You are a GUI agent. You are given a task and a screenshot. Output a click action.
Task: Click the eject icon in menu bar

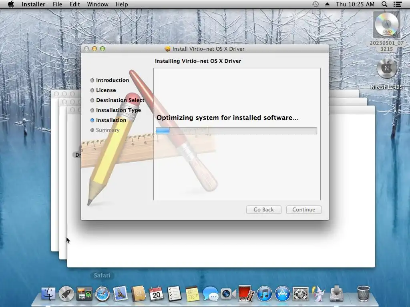(327, 4)
